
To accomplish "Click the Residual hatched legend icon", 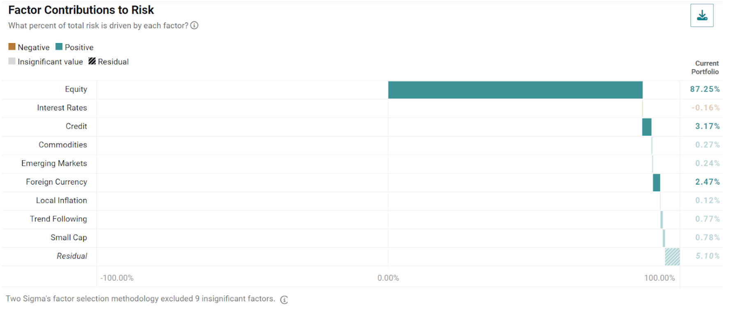I will tap(92, 61).
